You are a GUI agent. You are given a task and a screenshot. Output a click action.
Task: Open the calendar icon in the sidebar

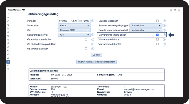coord(8,21)
